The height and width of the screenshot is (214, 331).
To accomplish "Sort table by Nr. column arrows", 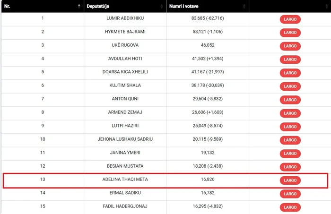I will point(78,6).
